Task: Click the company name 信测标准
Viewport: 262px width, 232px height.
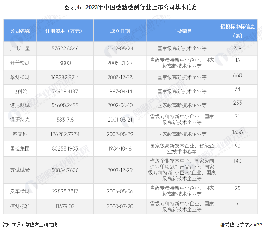Action: pyautogui.click(x=20, y=207)
